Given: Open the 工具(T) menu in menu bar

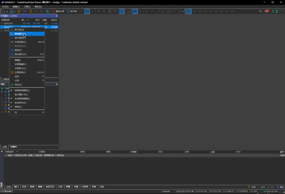Looking at the screenshot, I should [27, 7].
